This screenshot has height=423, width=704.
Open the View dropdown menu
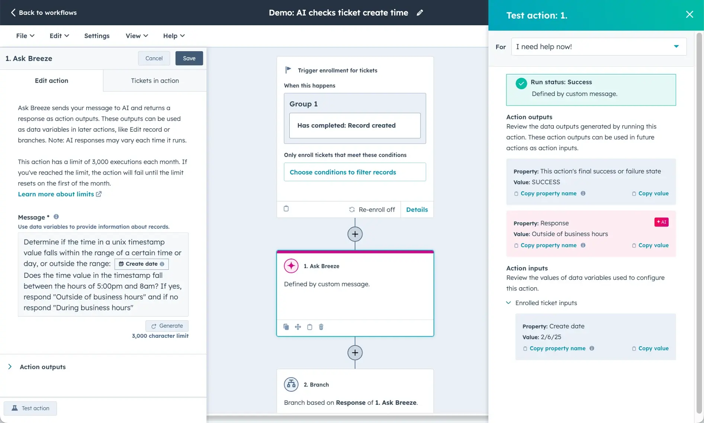(x=136, y=36)
